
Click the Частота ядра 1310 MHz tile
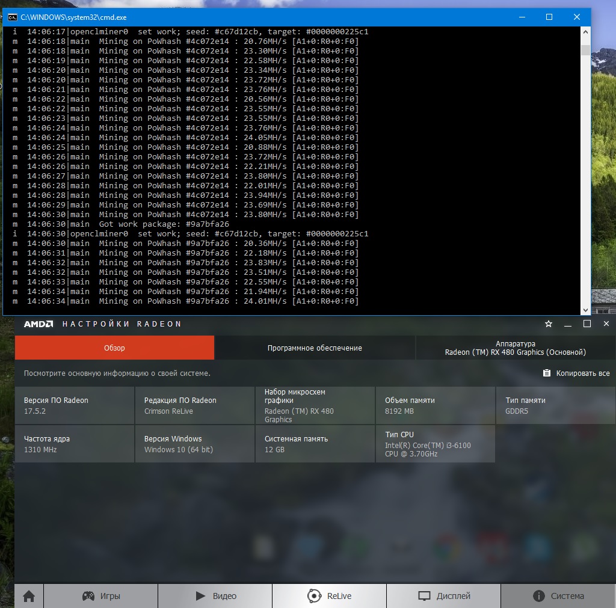[x=75, y=444]
